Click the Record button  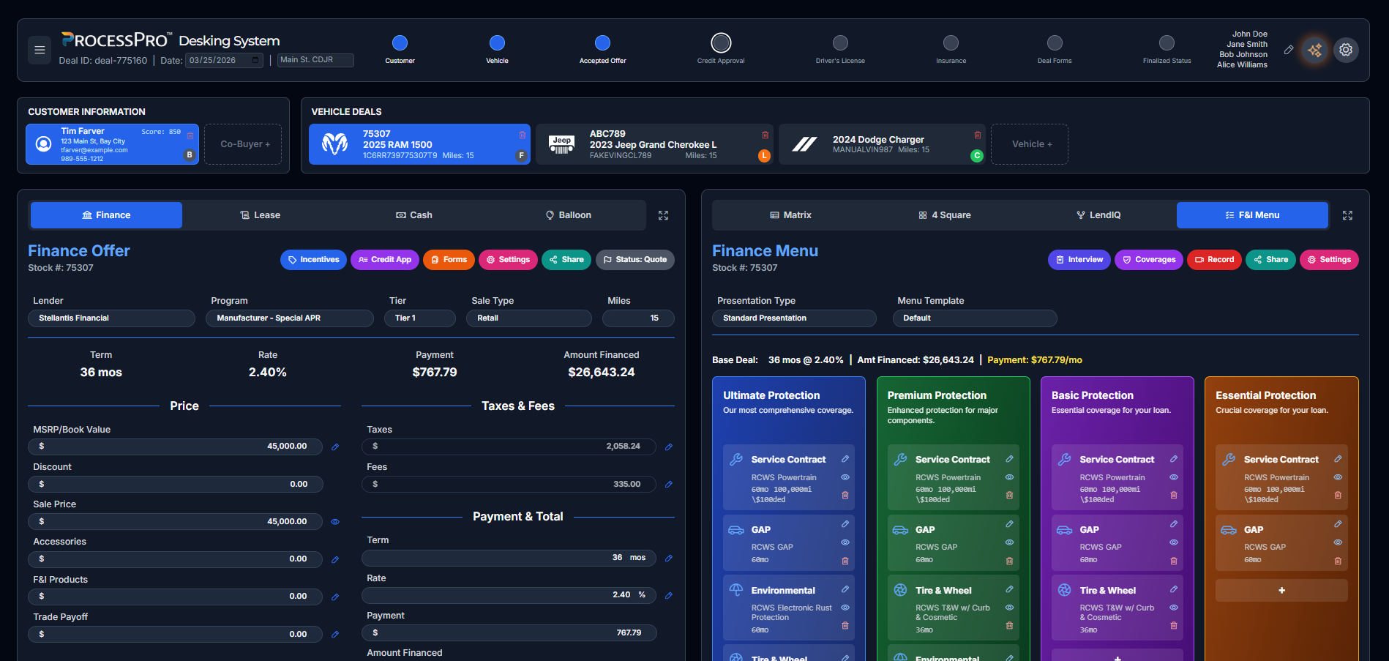tap(1214, 260)
